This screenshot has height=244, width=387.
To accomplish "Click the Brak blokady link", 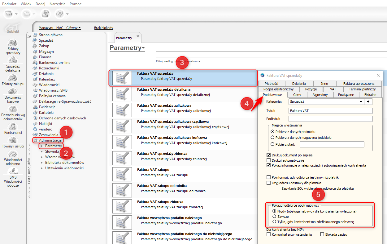I will click(104, 28).
